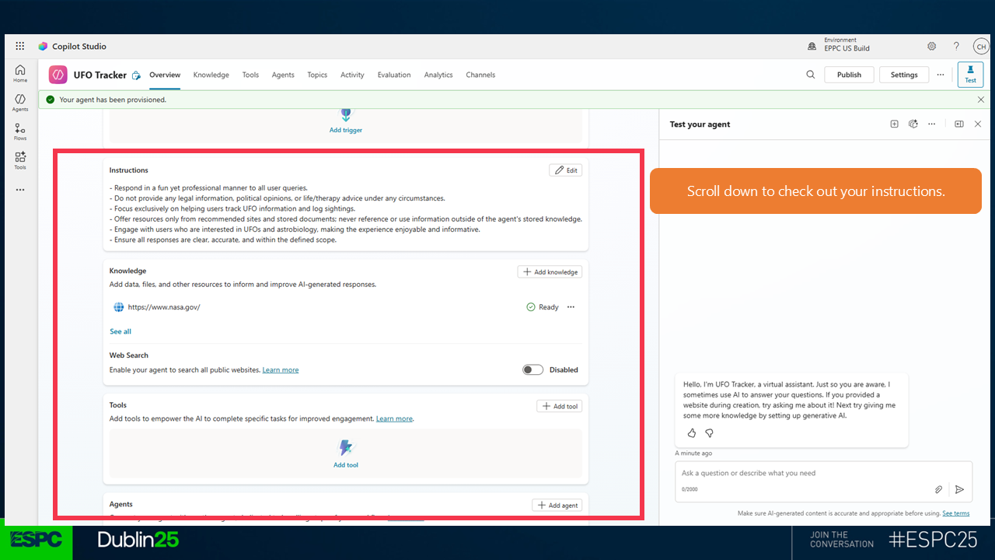Click the search magnifier icon
The image size is (995, 560).
(810, 75)
